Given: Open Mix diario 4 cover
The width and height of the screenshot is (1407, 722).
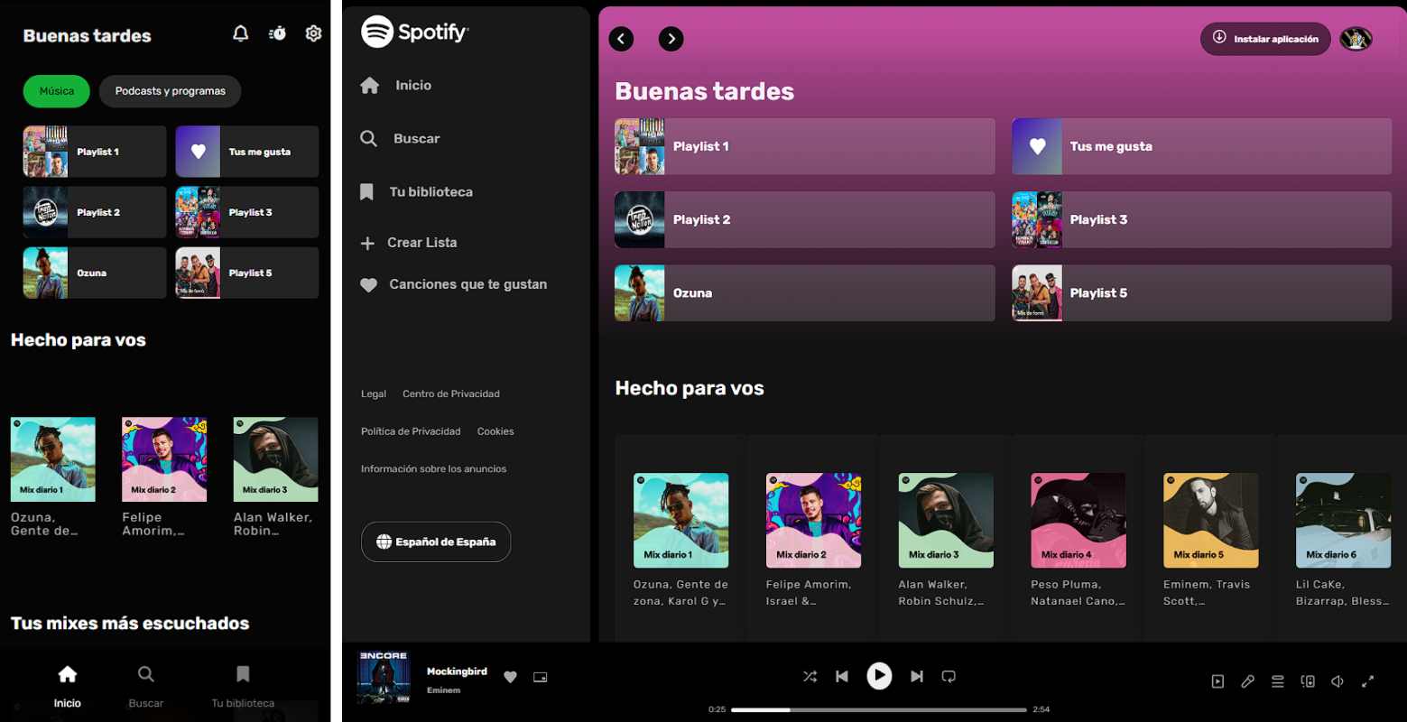Looking at the screenshot, I should (x=1078, y=521).
